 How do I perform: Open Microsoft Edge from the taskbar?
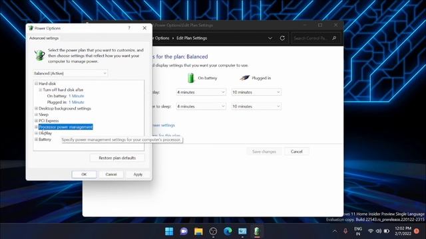click(228, 231)
